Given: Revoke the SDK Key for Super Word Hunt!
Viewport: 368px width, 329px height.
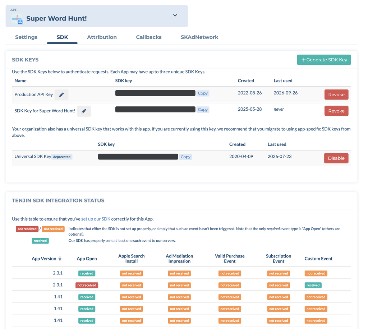Looking at the screenshot, I should coord(336,111).
